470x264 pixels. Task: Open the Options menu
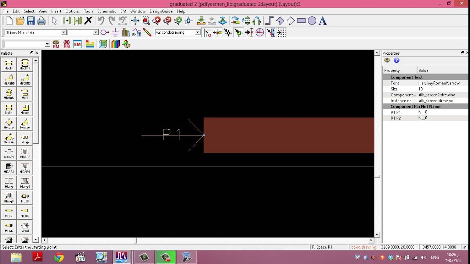[73, 11]
